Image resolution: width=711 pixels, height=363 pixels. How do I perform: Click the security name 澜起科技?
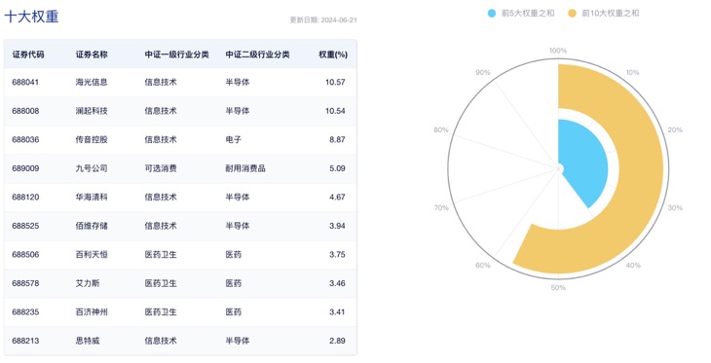pyautogui.click(x=92, y=111)
